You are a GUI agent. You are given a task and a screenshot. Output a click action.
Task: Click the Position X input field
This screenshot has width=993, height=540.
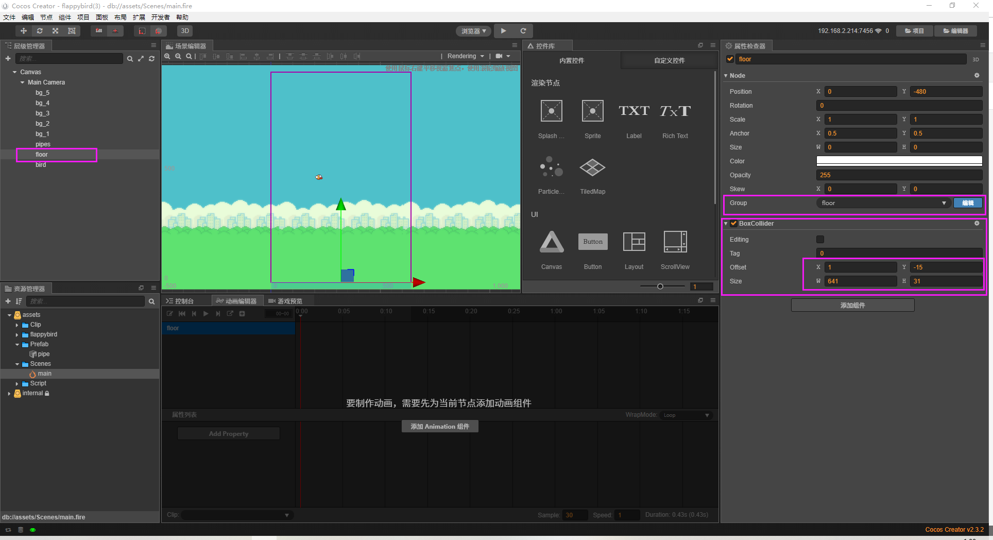861,92
